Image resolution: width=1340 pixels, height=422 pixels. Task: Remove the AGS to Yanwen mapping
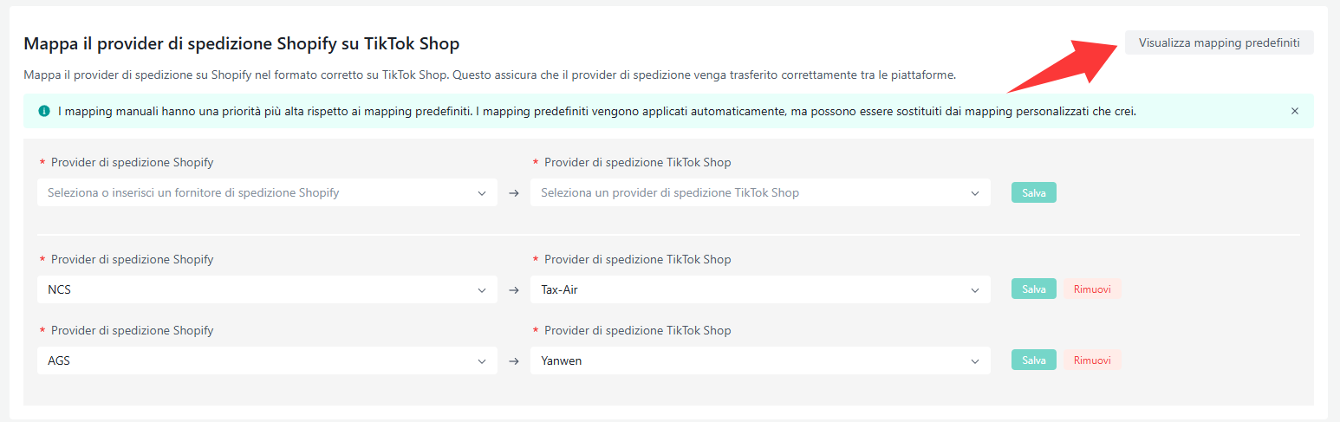pos(1092,360)
